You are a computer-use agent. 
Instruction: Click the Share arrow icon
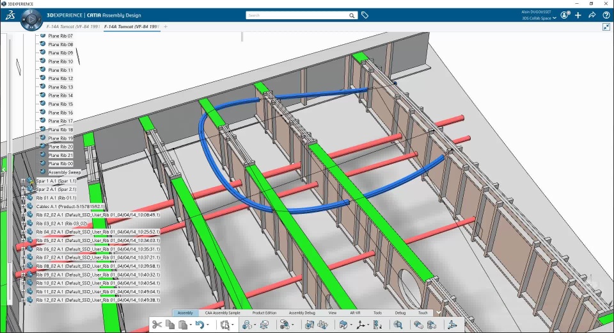[x=592, y=15]
